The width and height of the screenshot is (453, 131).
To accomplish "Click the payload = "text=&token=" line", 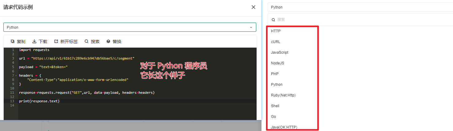I will point(43,67).
